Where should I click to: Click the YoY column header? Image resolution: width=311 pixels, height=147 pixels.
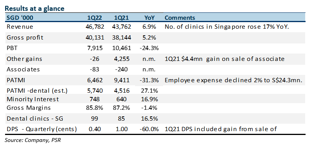[x=149, y=18]
